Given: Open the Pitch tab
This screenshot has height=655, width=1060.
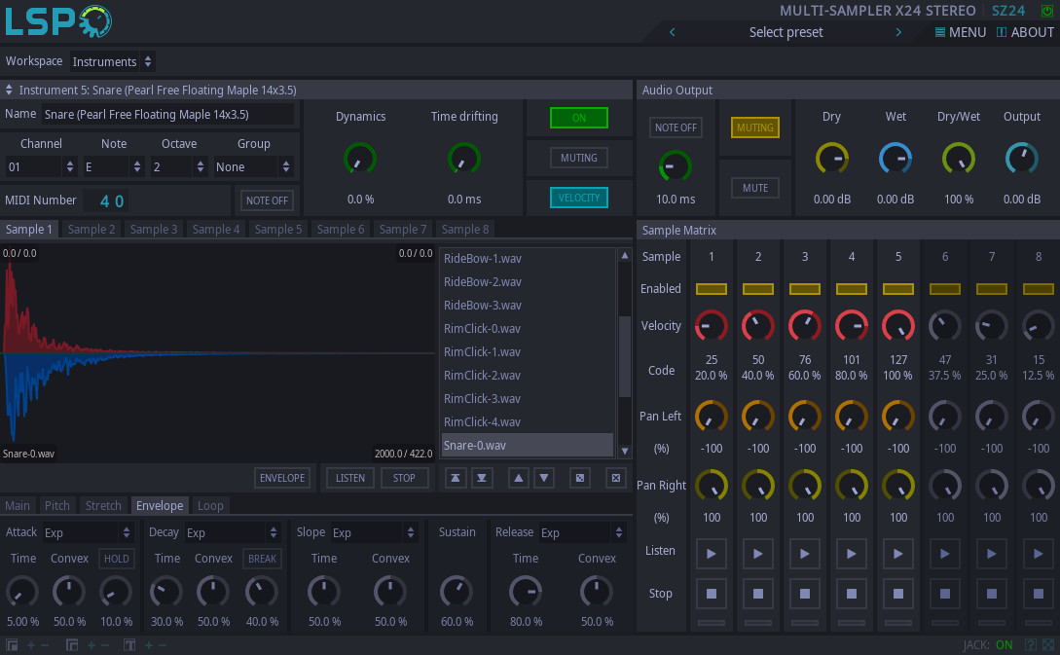Looking at the screenshot, I should 57,506.
